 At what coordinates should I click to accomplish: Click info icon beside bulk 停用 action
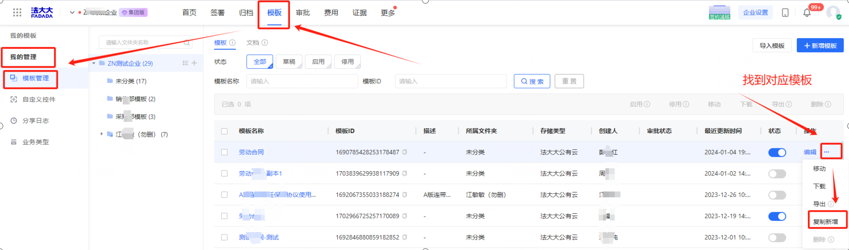[x=686, y=104]
